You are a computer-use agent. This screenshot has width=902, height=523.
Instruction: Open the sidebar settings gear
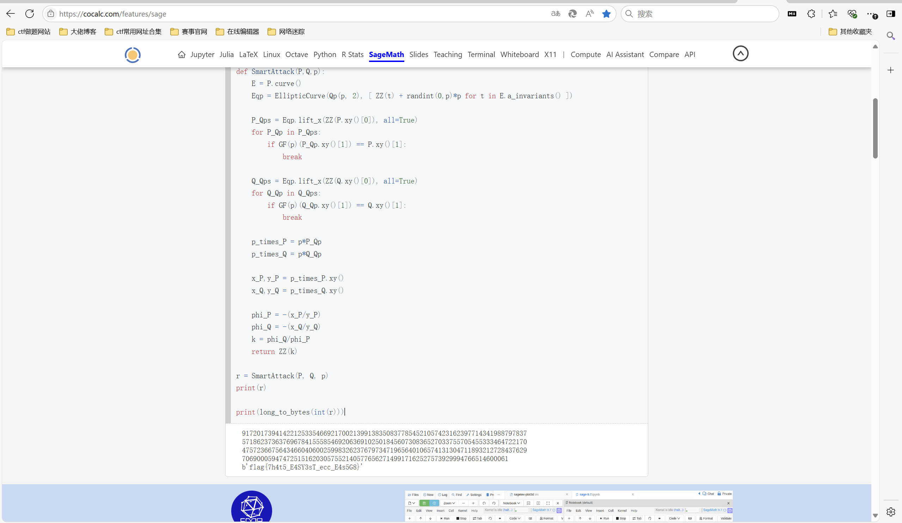891,512
